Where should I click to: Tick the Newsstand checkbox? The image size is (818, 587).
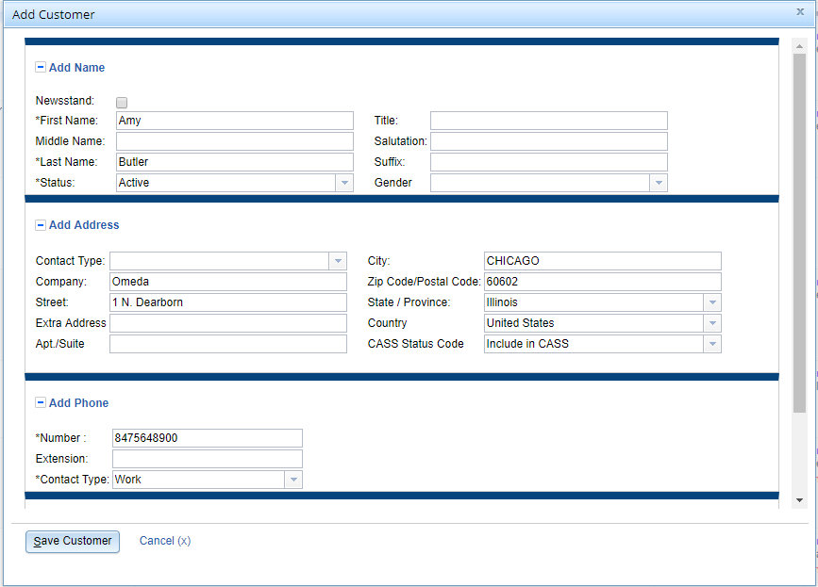pyautogui.click(x=122, y=102)
